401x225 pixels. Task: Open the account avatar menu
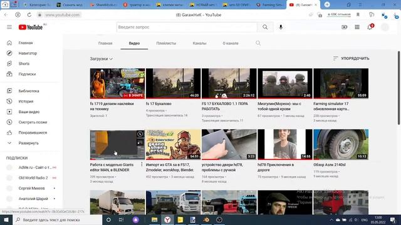385,27
